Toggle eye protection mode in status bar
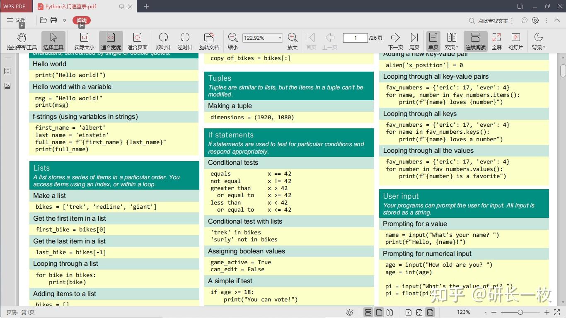Image resolution: width=566 pixels, height=318 pixels. point(350,312)
